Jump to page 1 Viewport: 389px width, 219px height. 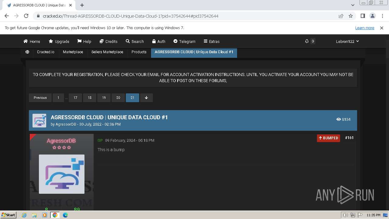point(58,98)
